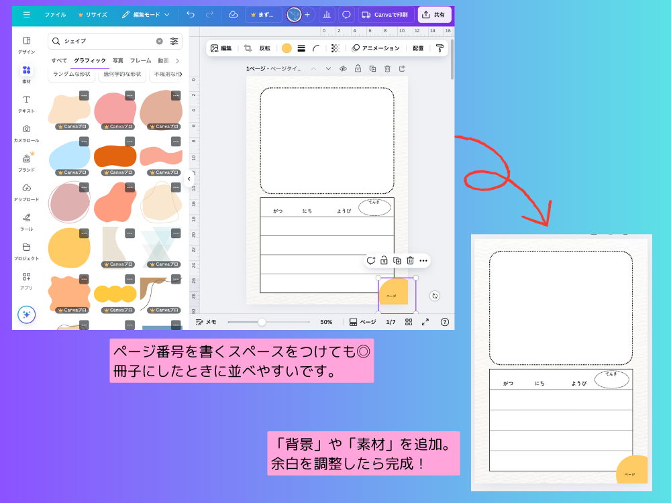Click the 共有 (Share) button
This screenshot has height=503, width=671.
point(434,13)
